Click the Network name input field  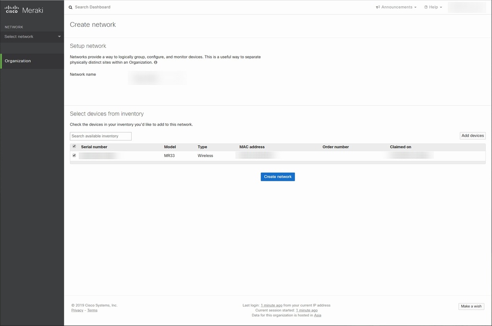pos(157,78)
